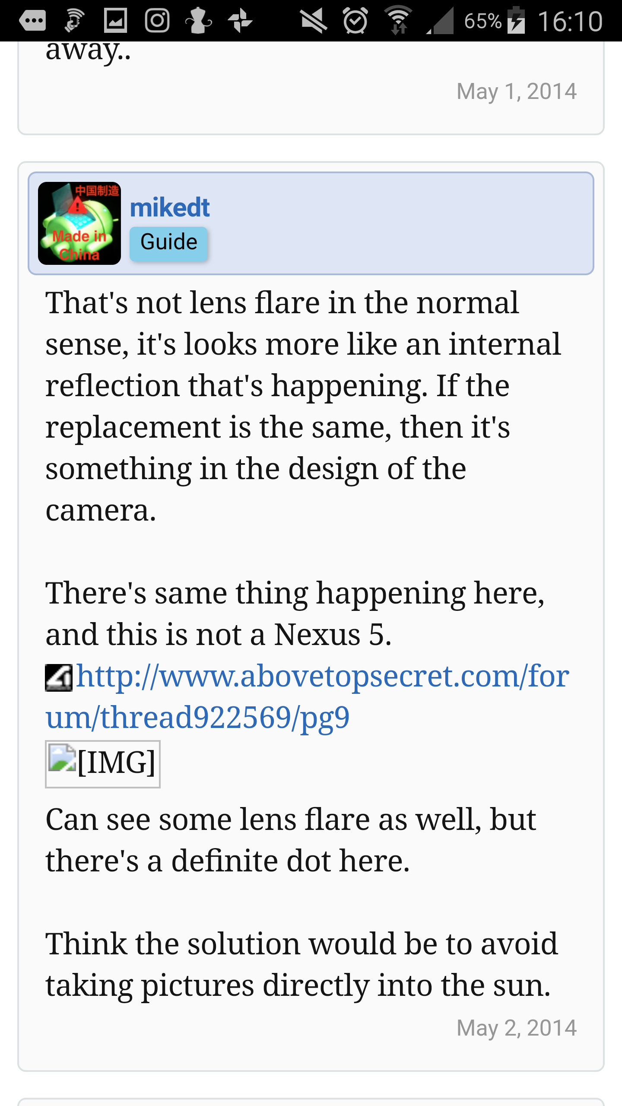Tap the picture saved notification icon

(x=115, y=20)
